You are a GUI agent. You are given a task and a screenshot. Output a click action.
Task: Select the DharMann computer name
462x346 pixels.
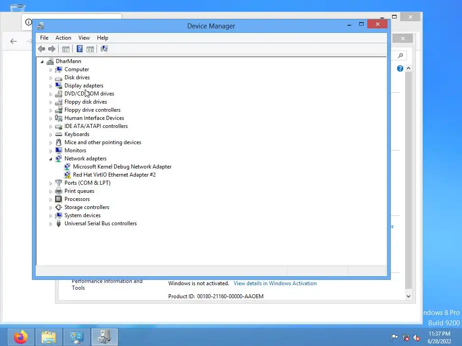pyautogui.click(x=69, y=61)
